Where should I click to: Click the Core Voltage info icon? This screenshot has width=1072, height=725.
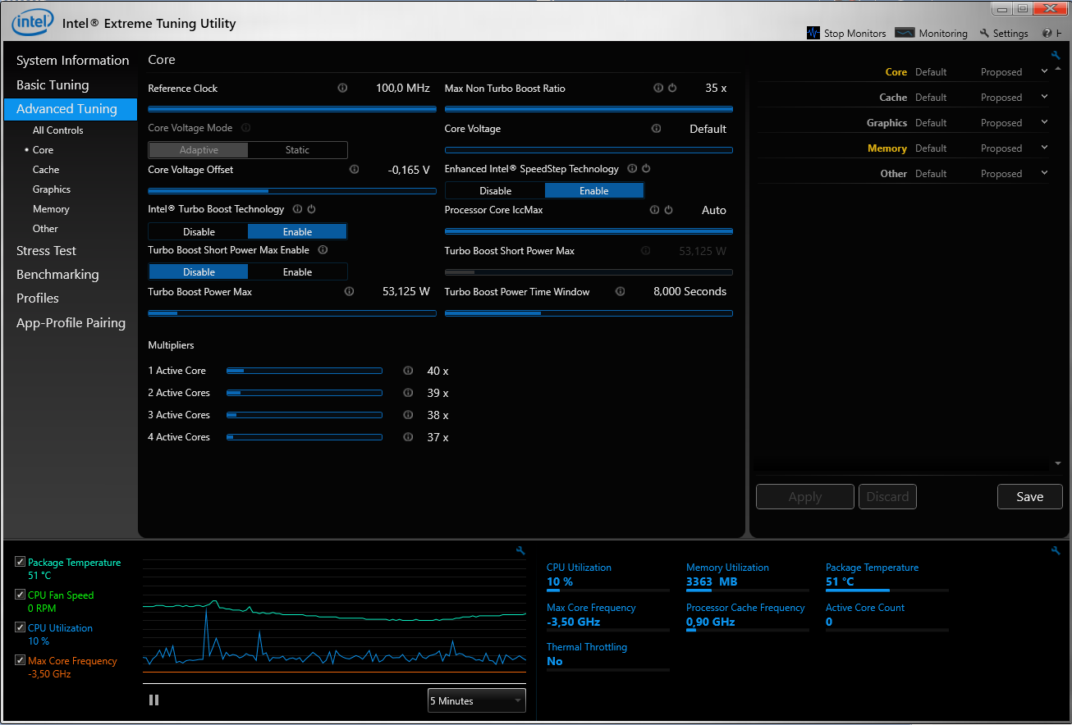tap(656, 128)
